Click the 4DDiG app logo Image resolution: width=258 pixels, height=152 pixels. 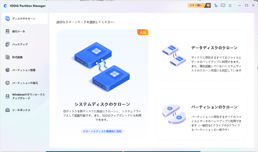click(6, 6)
